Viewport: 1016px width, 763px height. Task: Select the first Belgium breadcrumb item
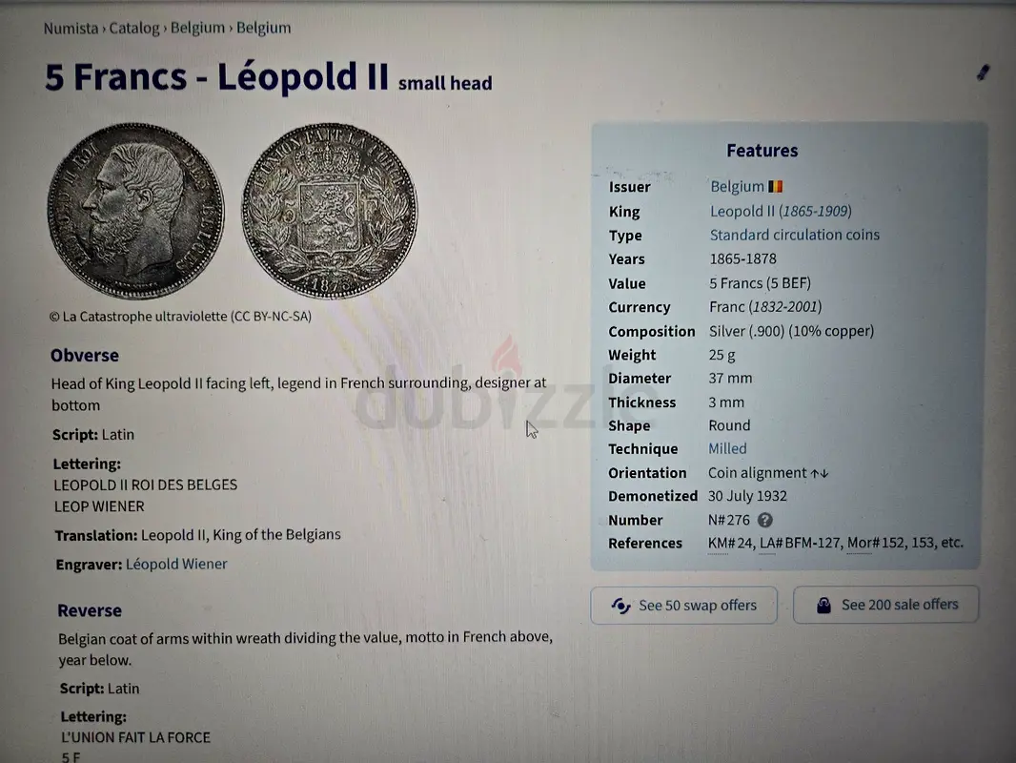(197, 28)
